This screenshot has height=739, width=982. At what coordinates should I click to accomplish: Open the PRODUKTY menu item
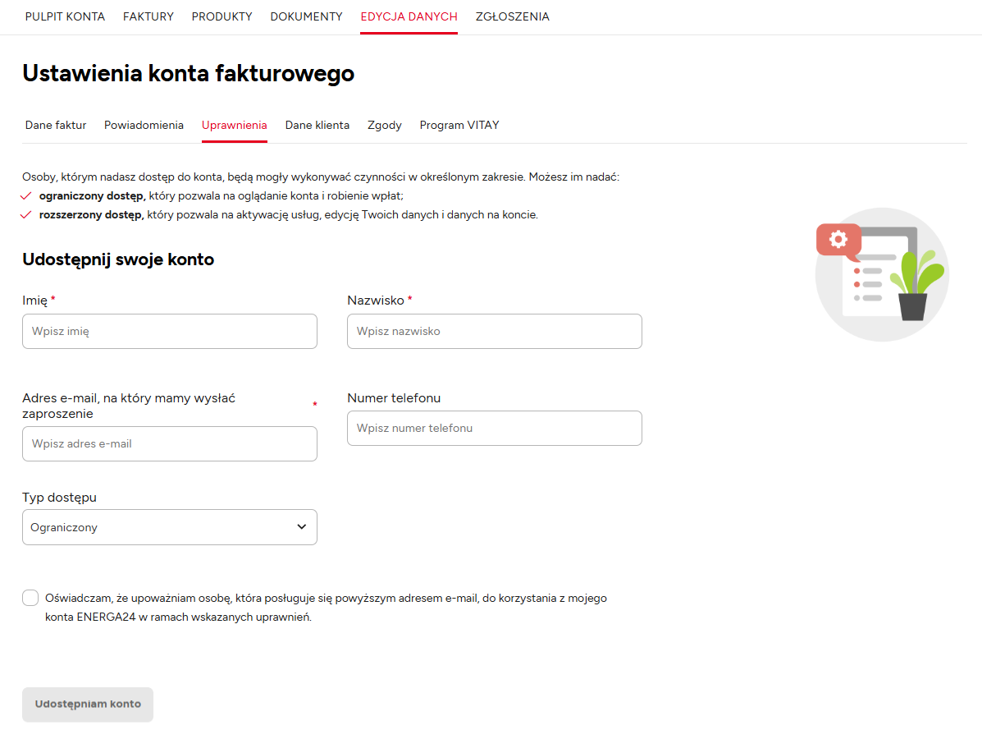[222, 16]
